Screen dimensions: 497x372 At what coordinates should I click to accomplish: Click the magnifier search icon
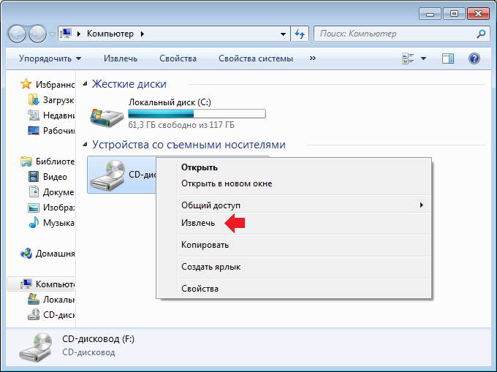coord(481,34)
